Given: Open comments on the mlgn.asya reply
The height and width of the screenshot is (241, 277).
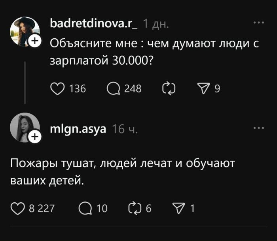Looking at the screenshot, I should pos(85,208).
